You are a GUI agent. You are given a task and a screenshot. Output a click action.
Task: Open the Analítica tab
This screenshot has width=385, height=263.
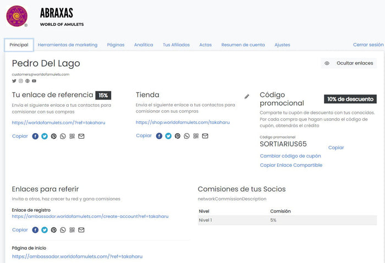[144, 45]
